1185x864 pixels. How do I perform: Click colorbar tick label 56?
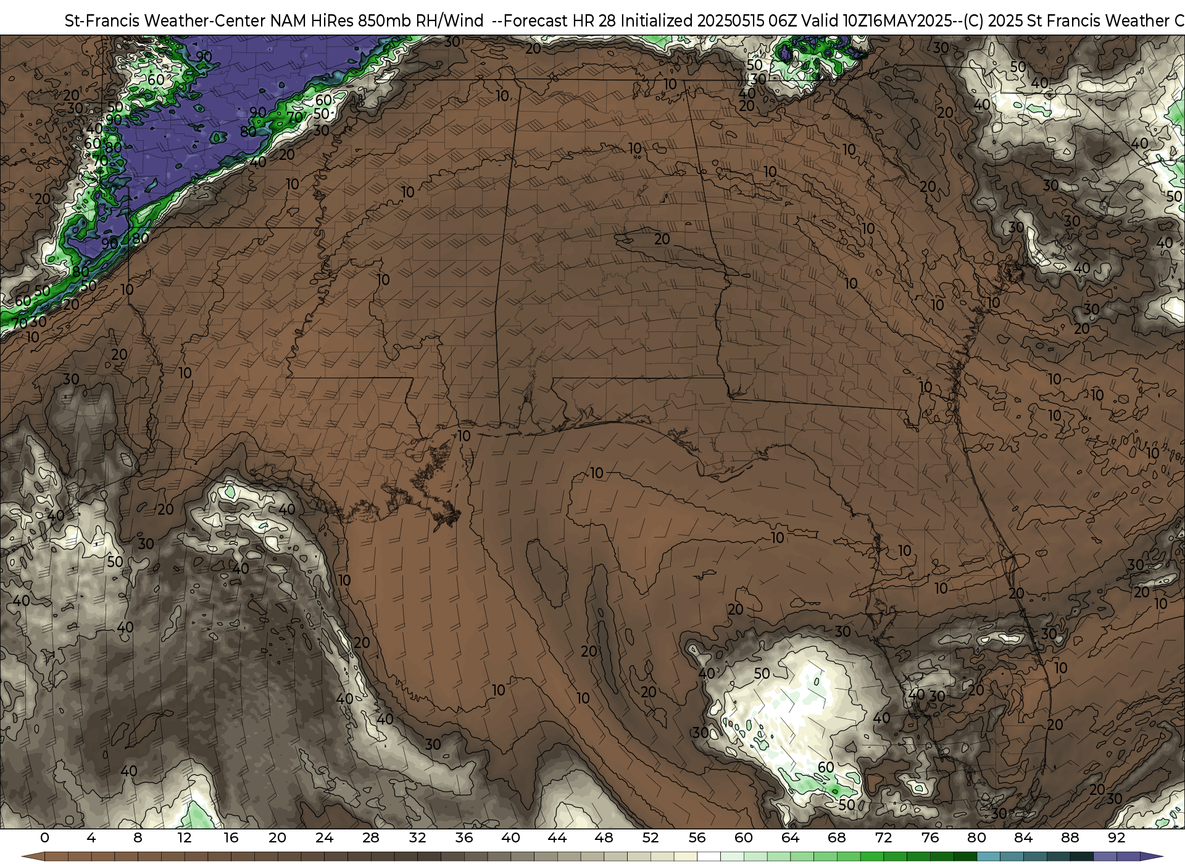(697, 837)
